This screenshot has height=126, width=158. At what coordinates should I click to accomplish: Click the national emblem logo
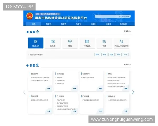coord(29,16)
